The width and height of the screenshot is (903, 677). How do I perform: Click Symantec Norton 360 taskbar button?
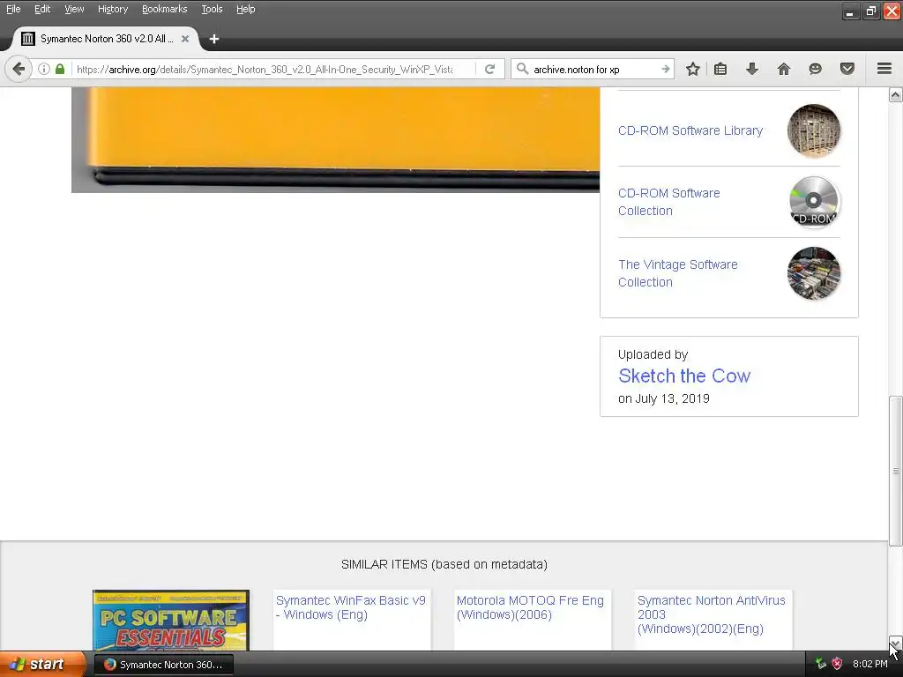(163, 665)
